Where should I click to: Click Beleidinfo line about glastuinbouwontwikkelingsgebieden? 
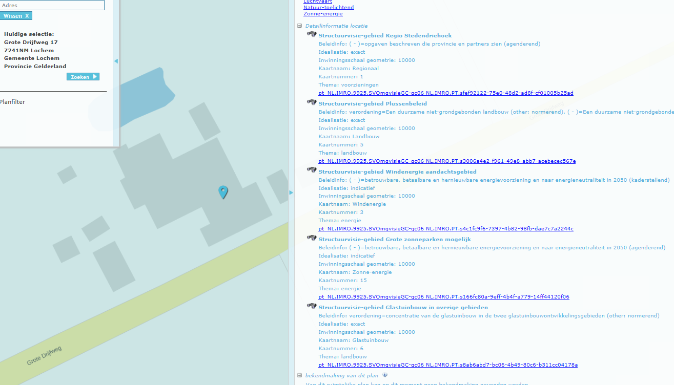(489, 316)
